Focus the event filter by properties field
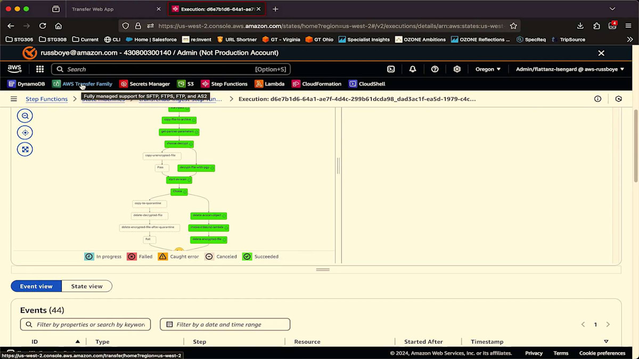The width and height of the screenshot is (639, 359). coord(85,324)
